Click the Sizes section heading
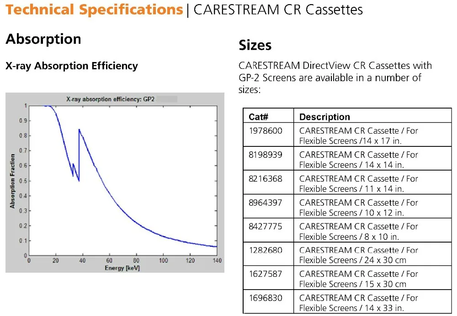The image size is (457, 316). click(255, 45)
